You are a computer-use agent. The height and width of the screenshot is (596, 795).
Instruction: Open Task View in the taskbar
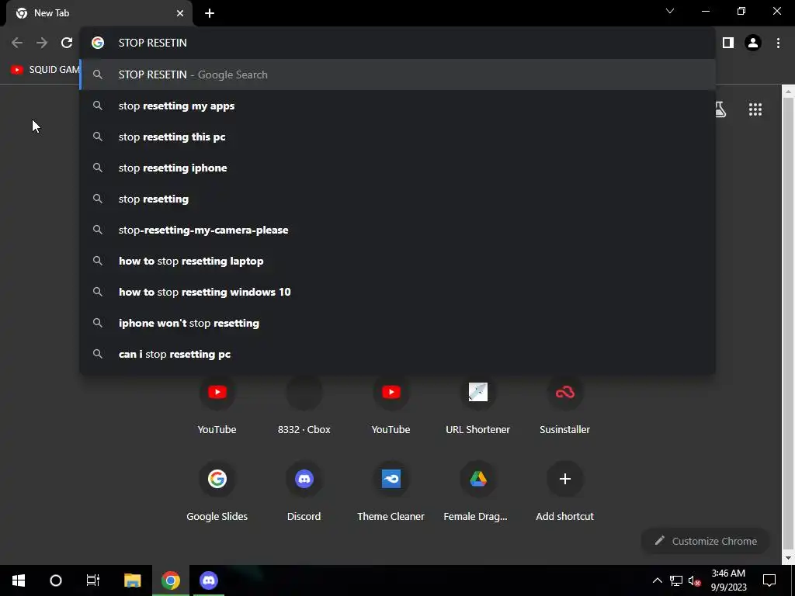[x=93, y=580]
